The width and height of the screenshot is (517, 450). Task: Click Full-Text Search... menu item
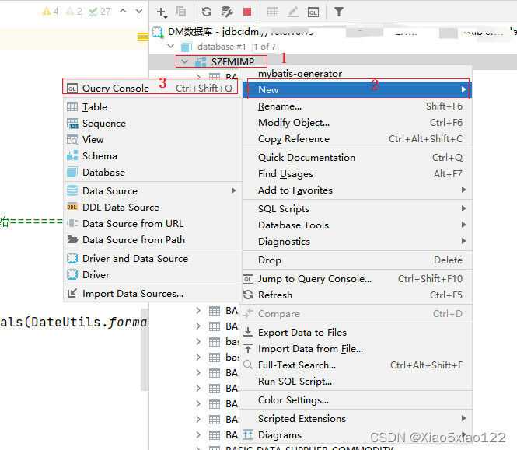tap(357, 365)
